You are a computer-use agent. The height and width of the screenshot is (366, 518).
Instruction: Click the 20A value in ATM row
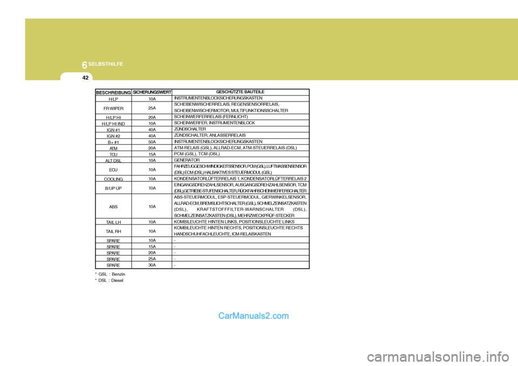[152, 148]
